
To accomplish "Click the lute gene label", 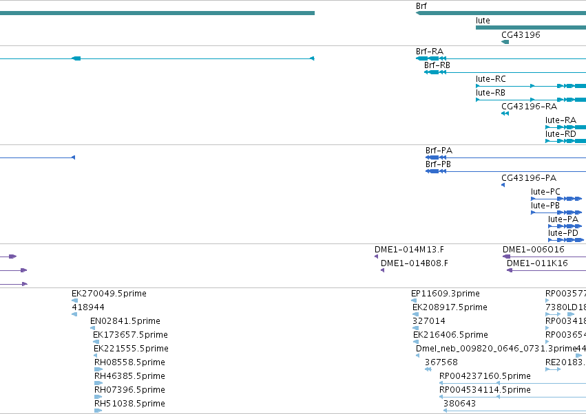I will [483, 21].
